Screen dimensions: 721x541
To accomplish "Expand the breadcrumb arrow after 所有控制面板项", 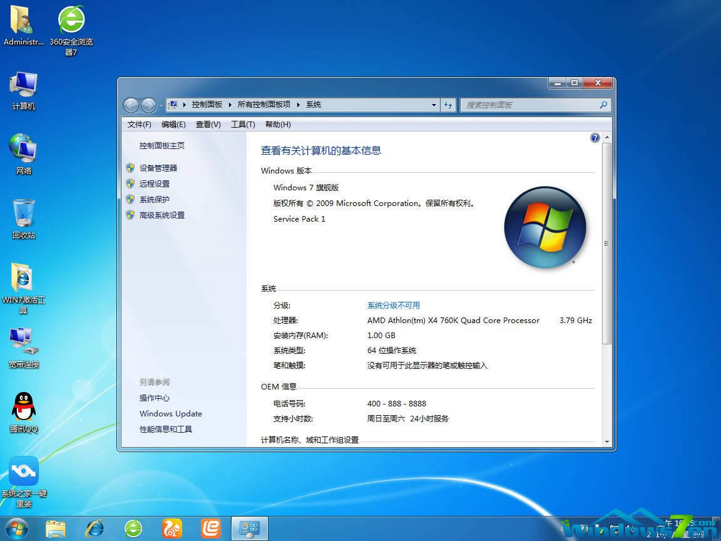I will click(299, 105).
